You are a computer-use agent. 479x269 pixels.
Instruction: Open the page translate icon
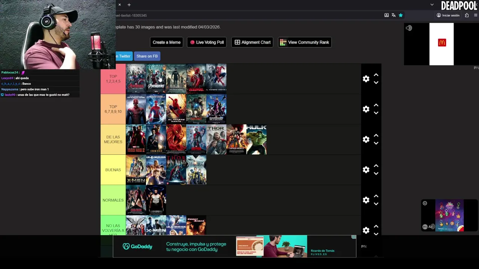coord(394,15)
